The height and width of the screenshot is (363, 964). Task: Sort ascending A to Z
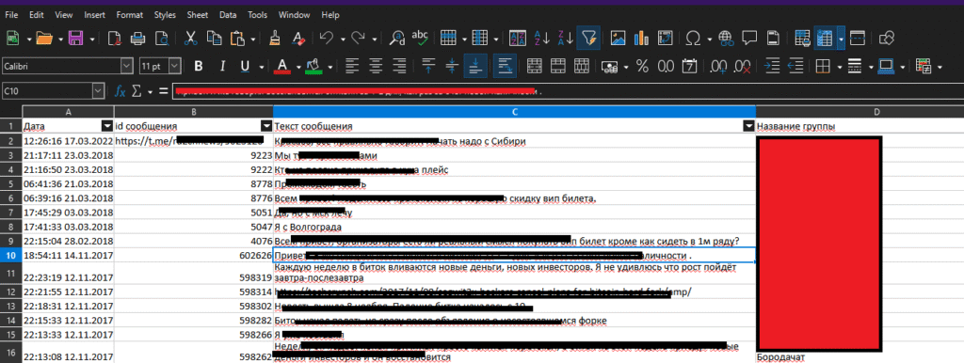pos(541,38)
